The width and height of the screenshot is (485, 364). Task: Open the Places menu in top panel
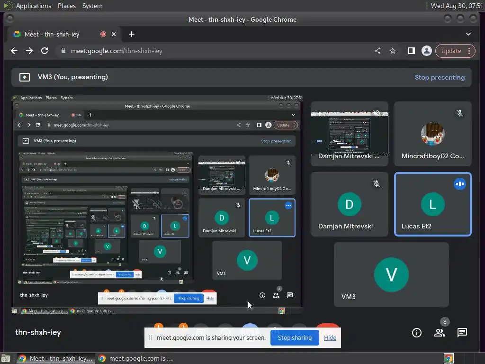[66, 6]
